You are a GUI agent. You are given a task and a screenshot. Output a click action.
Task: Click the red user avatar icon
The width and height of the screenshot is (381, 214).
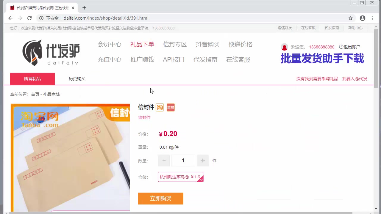click(x=284, y=47)
